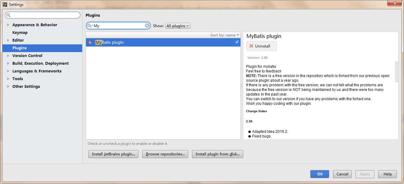Click the MyBatis plugin bird icon

[90, 42]
